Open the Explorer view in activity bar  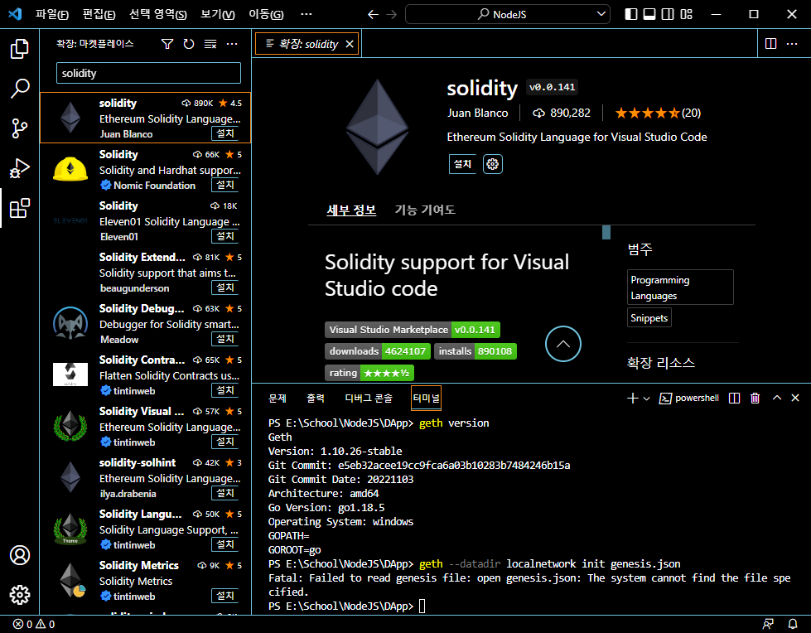[x=20, y=49]
